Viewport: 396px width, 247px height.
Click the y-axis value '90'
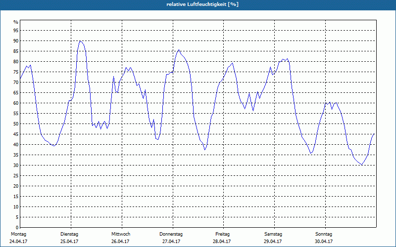tap(16, 41)
